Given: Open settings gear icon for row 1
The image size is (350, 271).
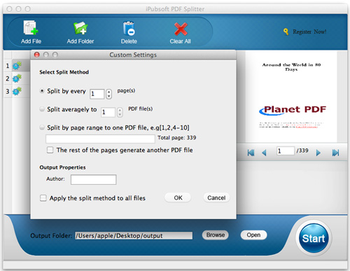Looking at the screenshot, I should (17, 66).
